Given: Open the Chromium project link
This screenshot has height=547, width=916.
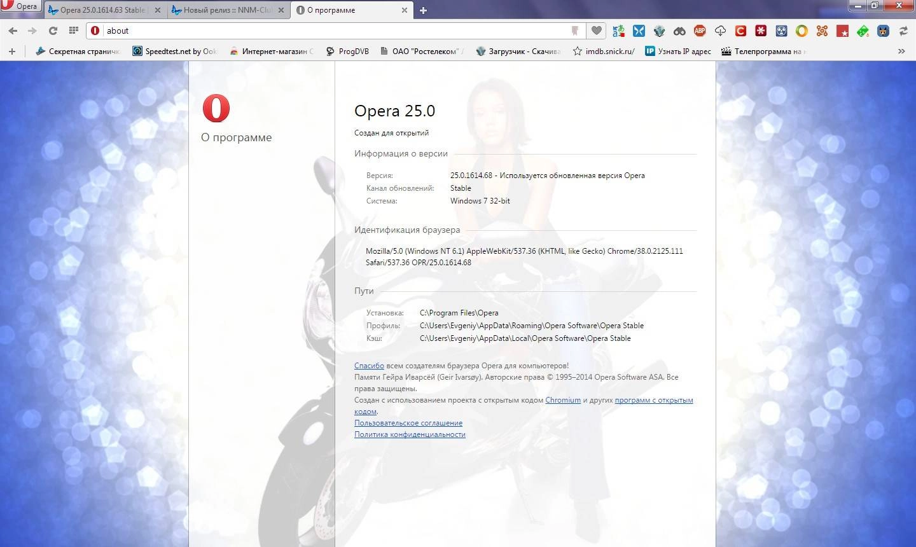Looking at the screenshot, I should pos(563,400).
